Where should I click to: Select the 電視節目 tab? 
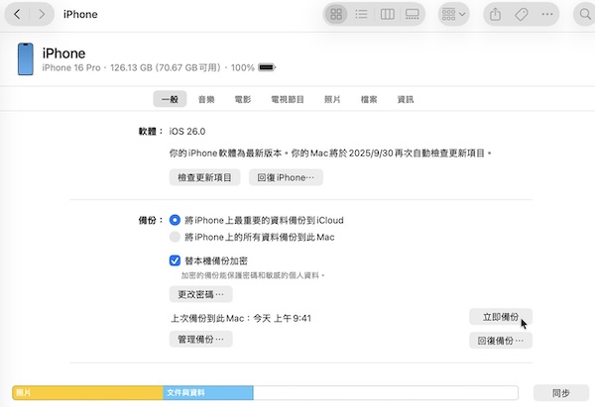[288, 99]
